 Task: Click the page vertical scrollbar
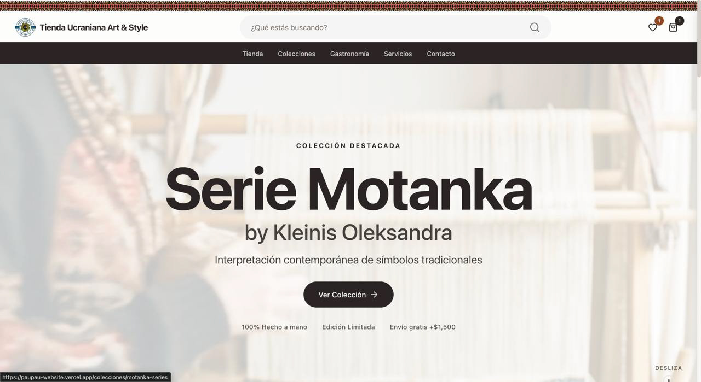click(699, 191)
